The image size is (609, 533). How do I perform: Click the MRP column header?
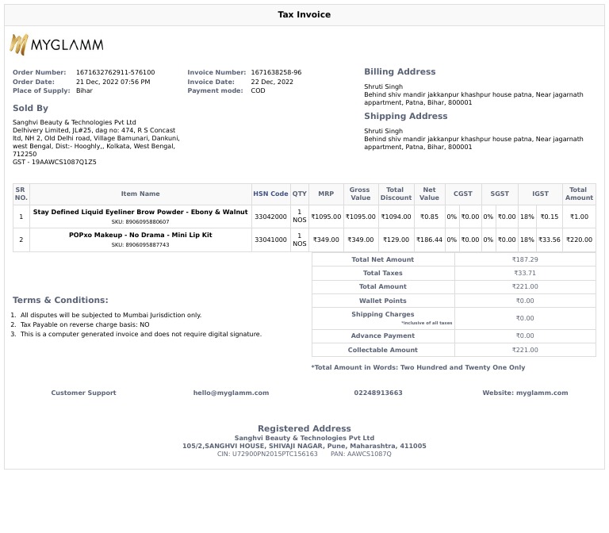326,194
